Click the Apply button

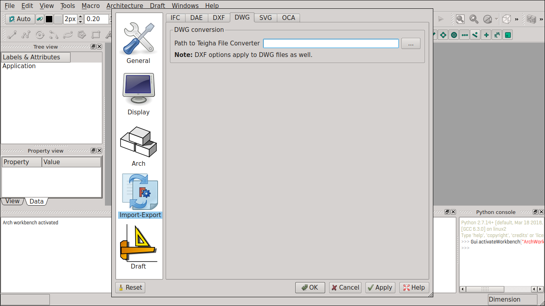380,288
